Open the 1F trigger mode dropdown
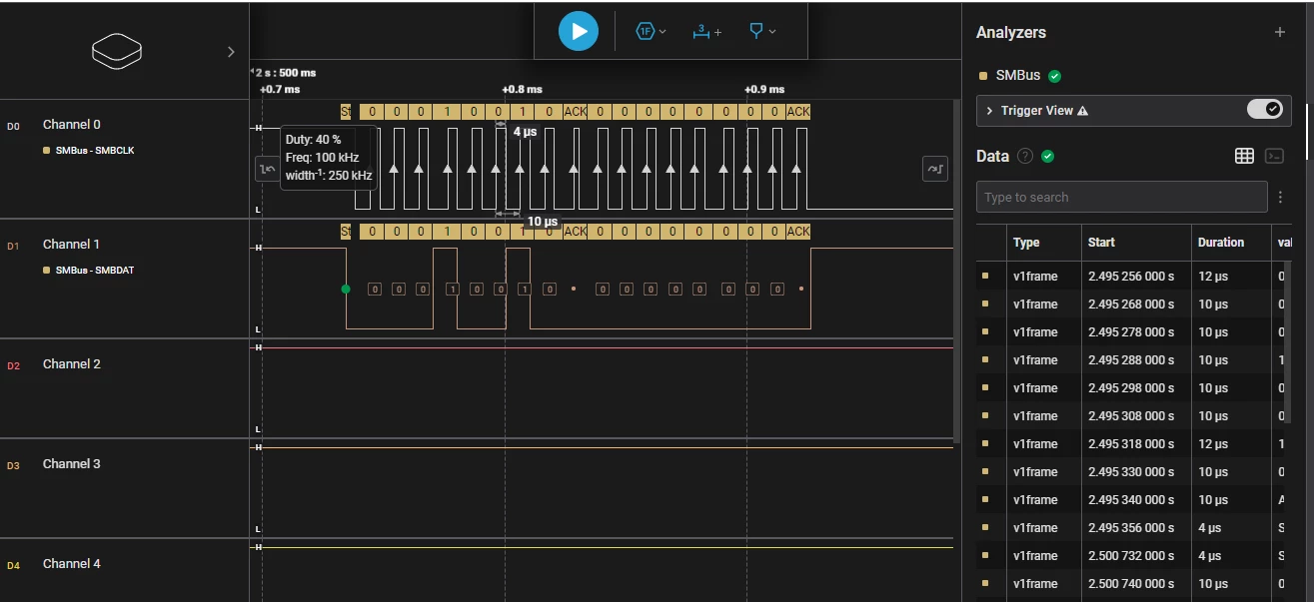This screenshot has width=1314, height=602. coord(651,32)
